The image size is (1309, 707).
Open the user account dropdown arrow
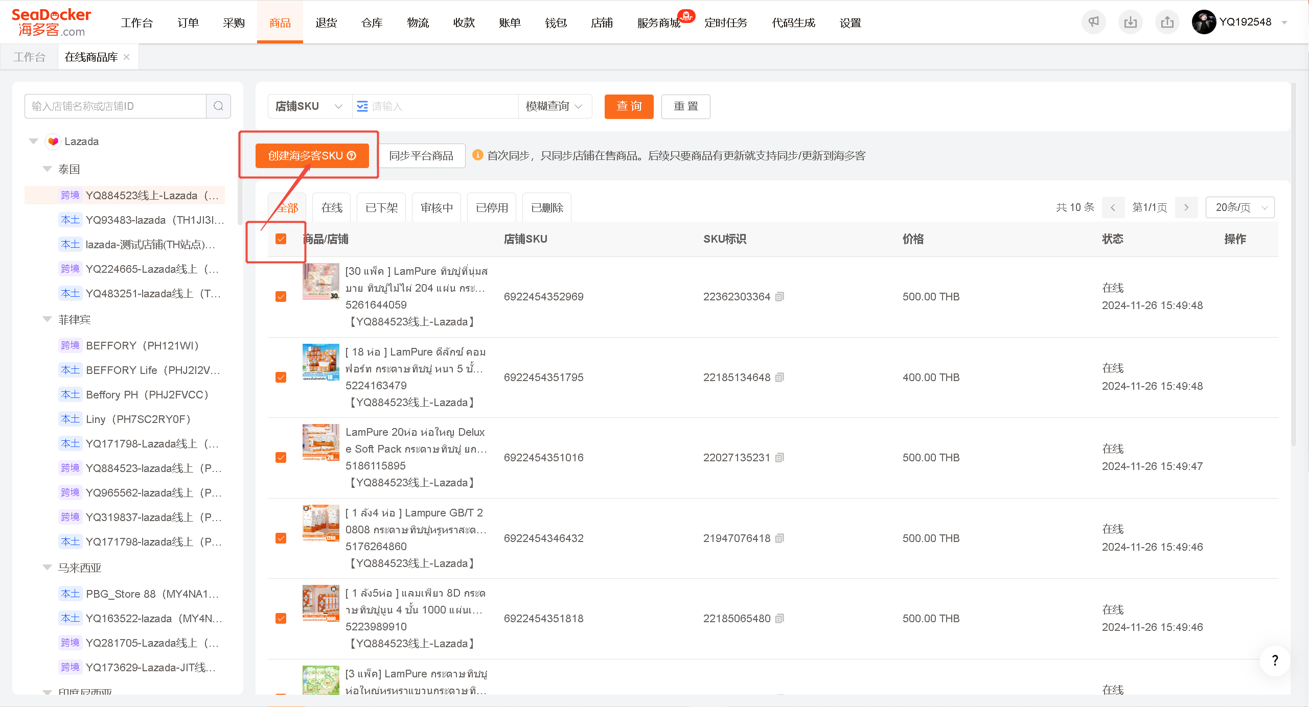coord(1284,22)
